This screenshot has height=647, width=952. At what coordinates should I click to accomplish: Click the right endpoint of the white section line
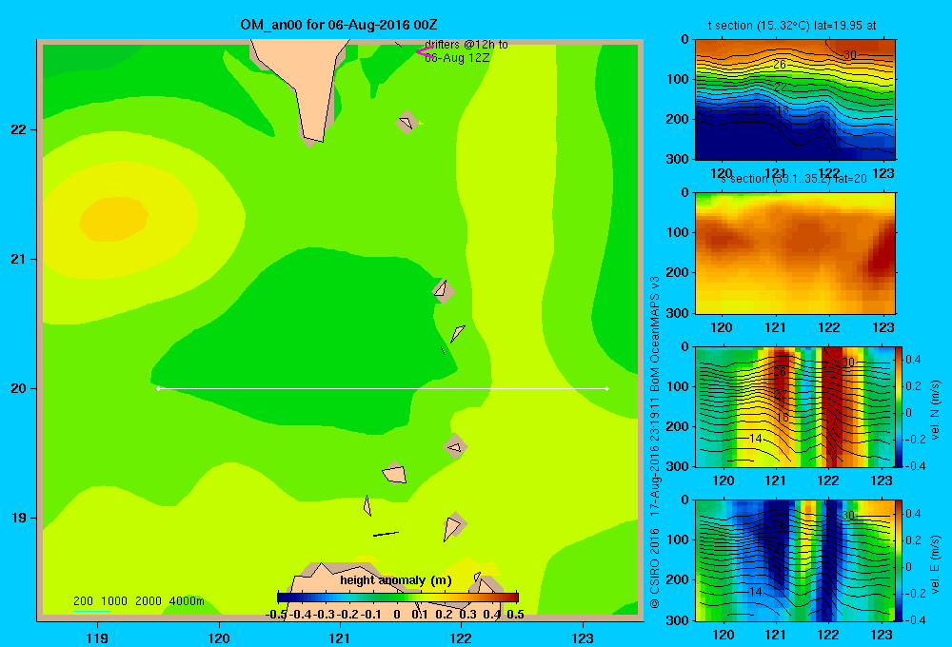point(607,388)
